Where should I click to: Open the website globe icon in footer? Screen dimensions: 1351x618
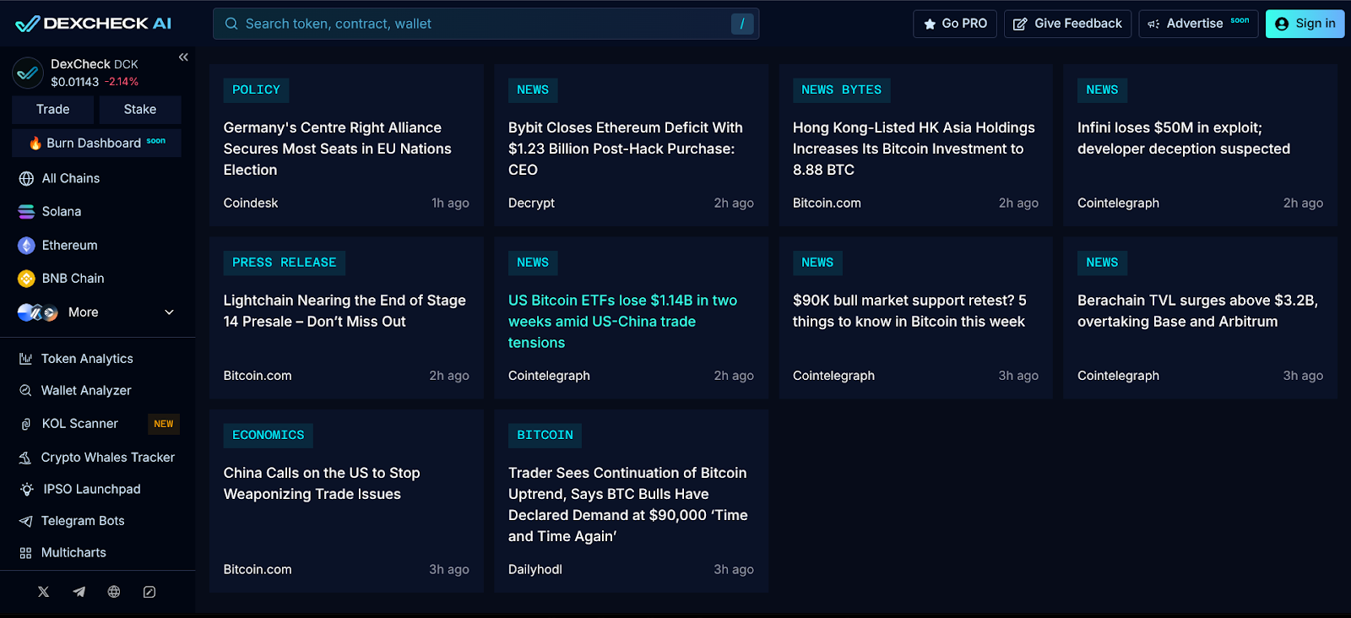tap(114, 592)
